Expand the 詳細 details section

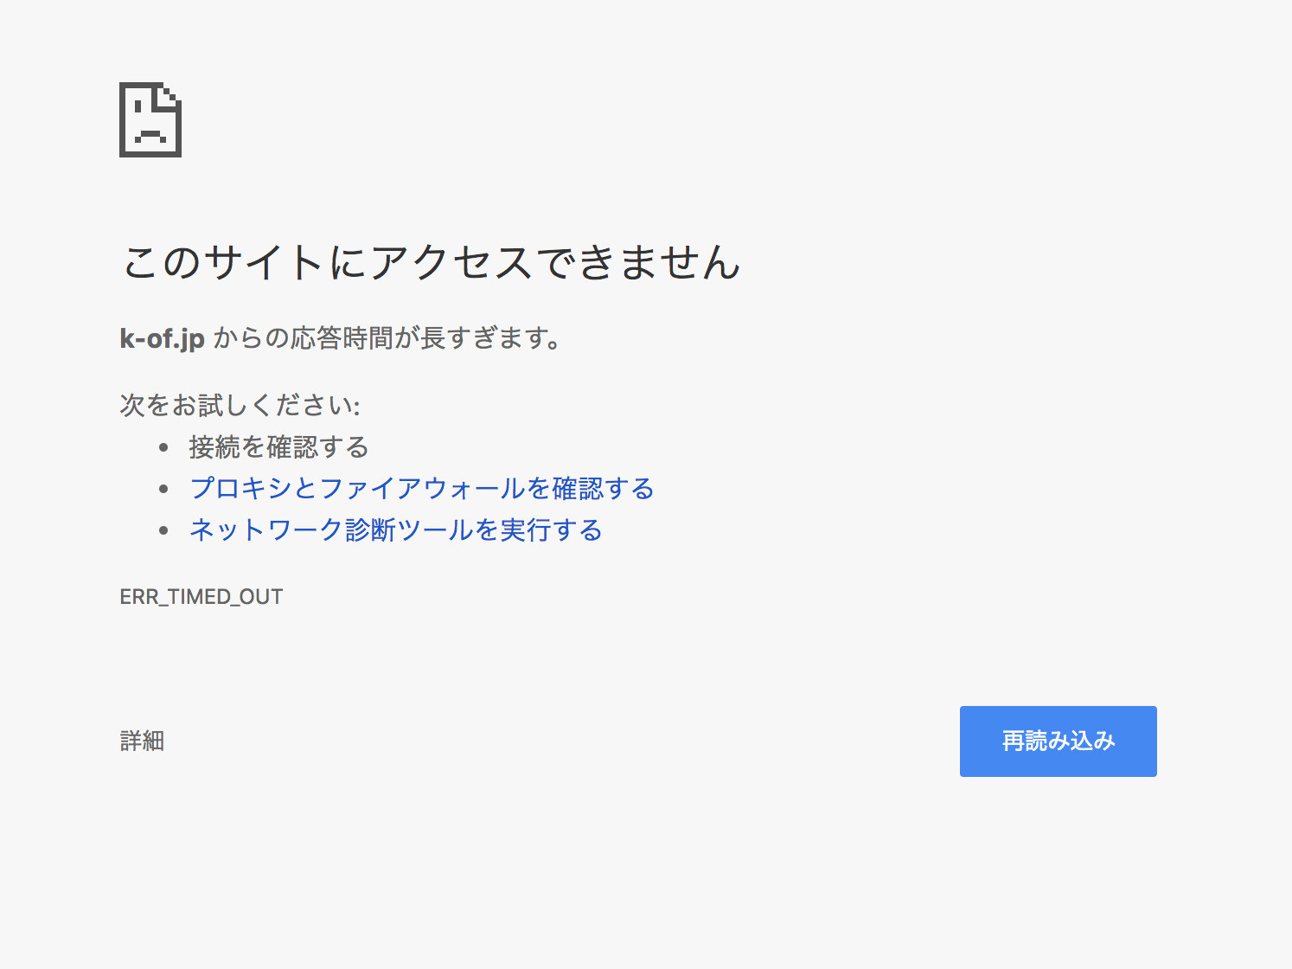pyautogui.click(x=142, y=741)
